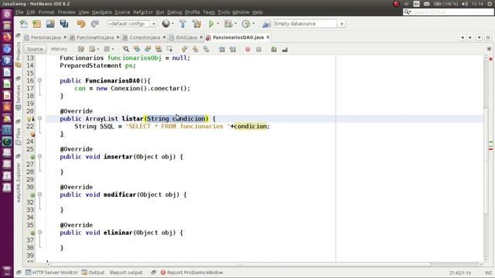Click the battery indicator in top bar
This screenshot has width=495, height=278.
coord(445,4)
